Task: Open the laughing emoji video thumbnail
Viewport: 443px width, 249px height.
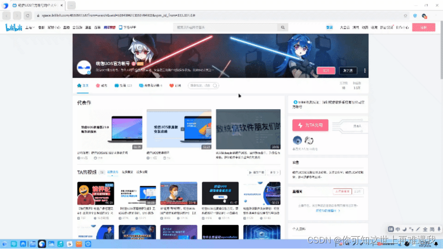Action: pyautogui.click(x=95, y=193)
